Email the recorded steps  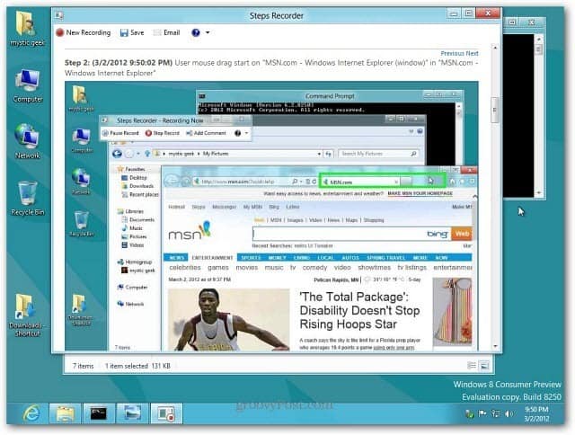(167, 32)
